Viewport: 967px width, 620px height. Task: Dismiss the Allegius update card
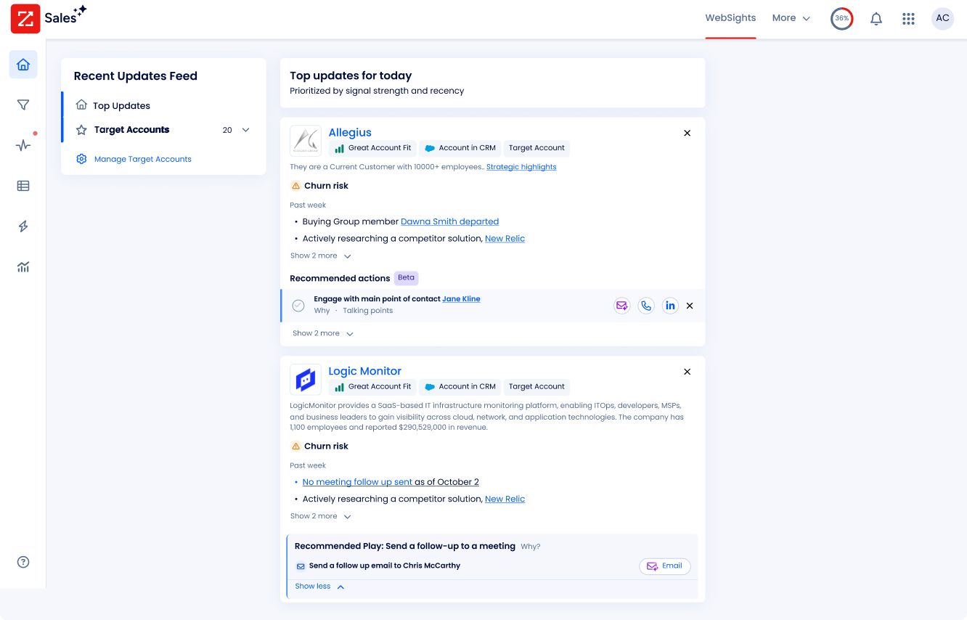point(687,133)
